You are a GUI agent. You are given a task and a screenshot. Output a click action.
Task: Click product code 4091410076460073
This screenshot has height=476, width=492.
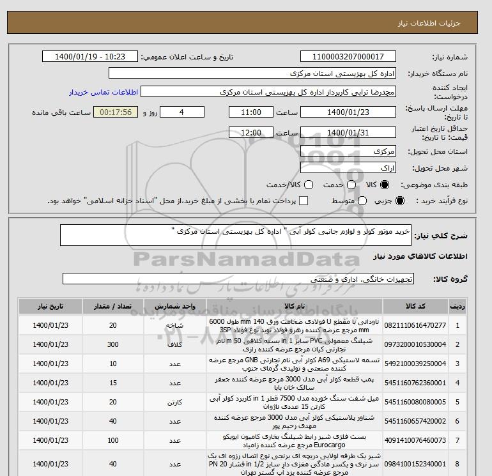(x=415, y=440)
